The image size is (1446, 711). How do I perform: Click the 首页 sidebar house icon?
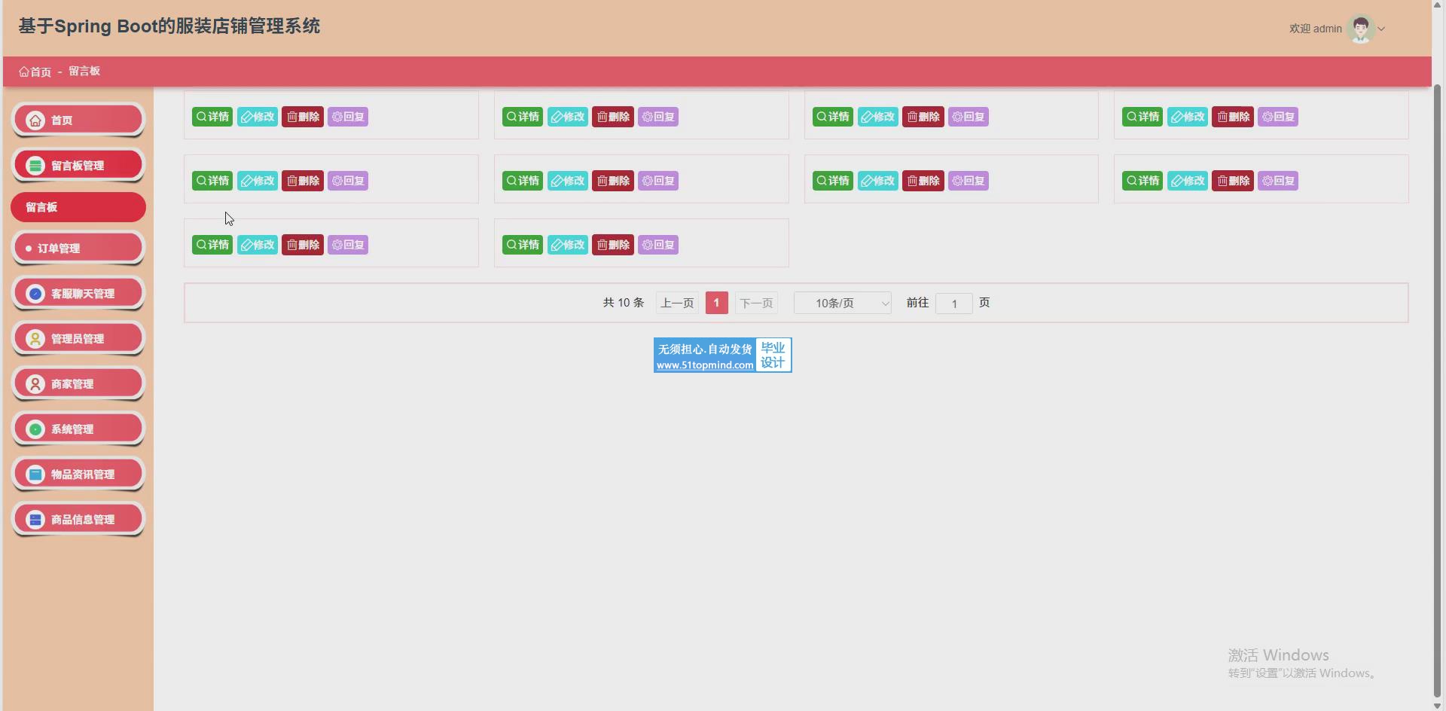[35, 121]
